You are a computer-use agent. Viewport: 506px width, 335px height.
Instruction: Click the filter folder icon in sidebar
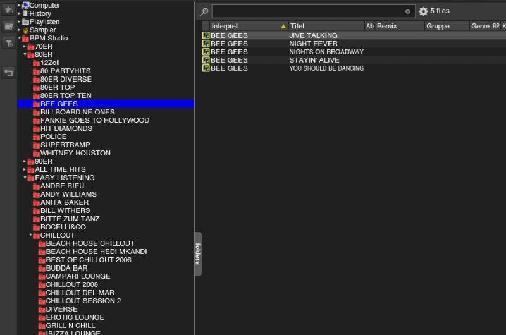pos(8,43)
